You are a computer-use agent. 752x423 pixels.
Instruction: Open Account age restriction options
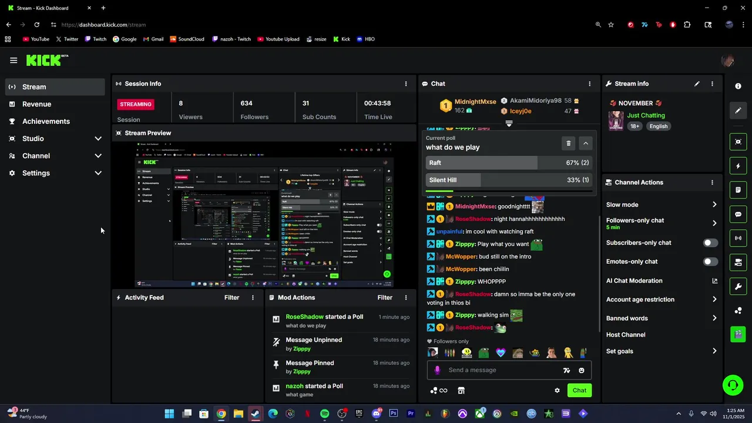[662, 299]
